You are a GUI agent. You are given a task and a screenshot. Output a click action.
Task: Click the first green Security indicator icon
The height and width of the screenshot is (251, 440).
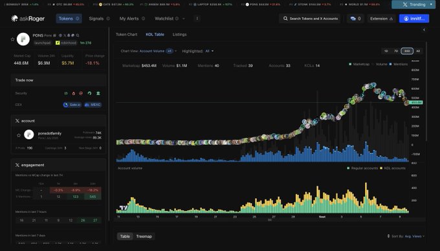pos(66,93)
